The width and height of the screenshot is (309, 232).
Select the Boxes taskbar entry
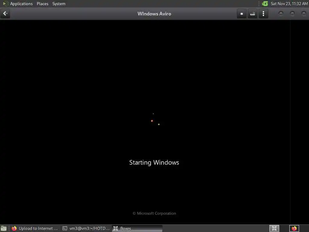137,228
